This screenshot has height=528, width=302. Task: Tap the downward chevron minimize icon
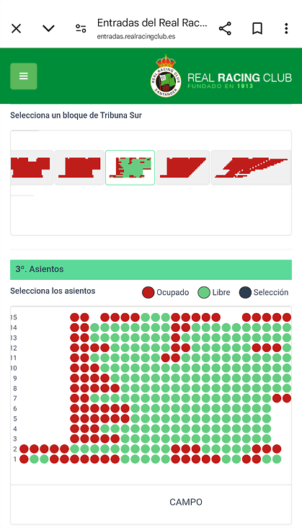[x=48, y=28]
